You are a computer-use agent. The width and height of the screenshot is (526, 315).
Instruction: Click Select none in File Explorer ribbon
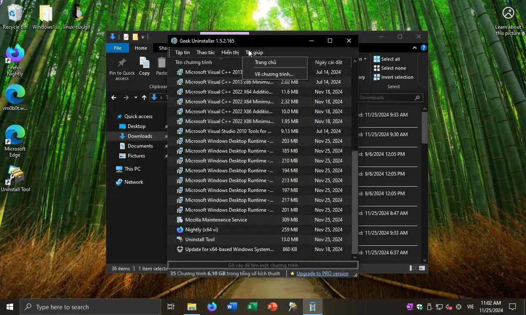click(x=390, y=68)
